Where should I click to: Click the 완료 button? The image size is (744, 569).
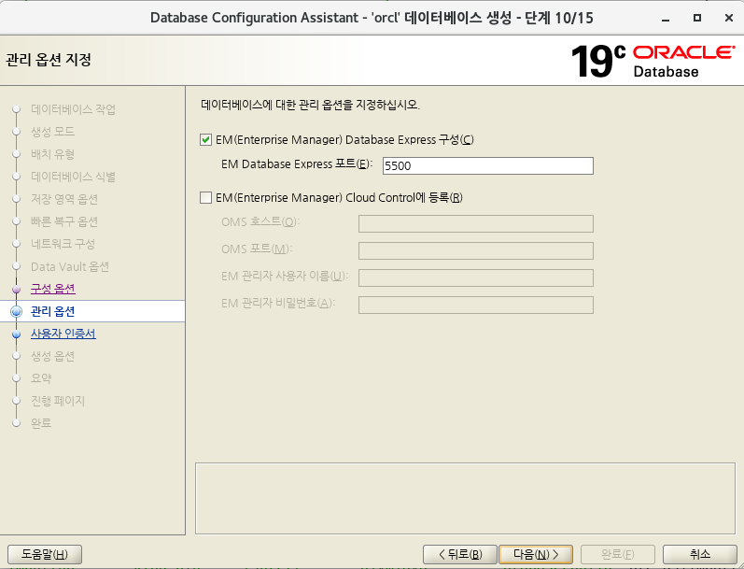pos(618,554)
